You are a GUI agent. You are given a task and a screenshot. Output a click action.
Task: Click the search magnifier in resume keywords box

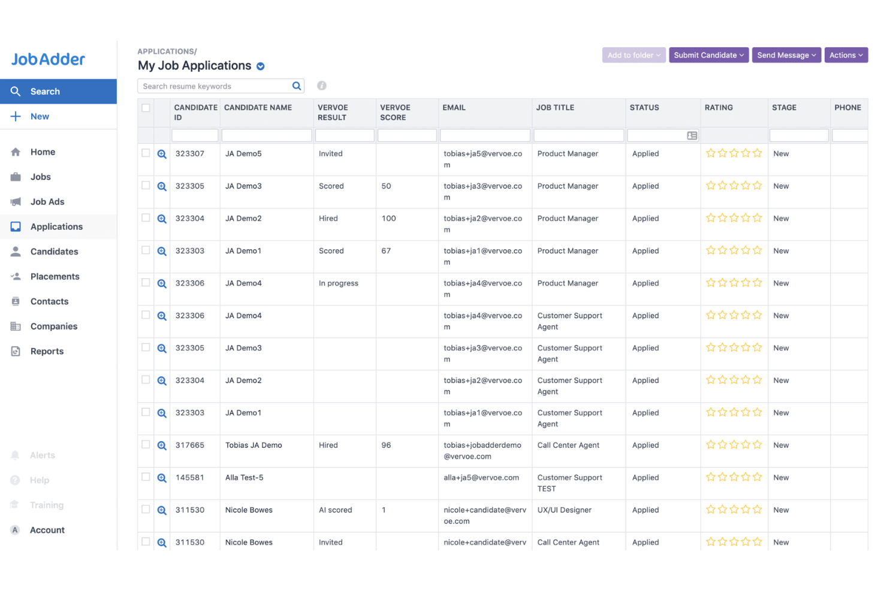coord(297,86)
